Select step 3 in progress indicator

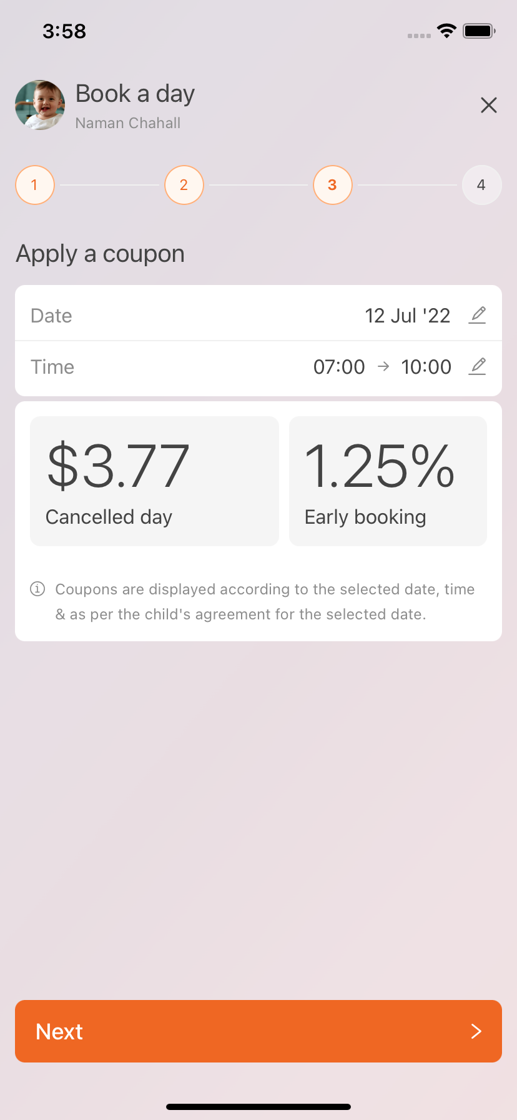[x=333, y=185]
